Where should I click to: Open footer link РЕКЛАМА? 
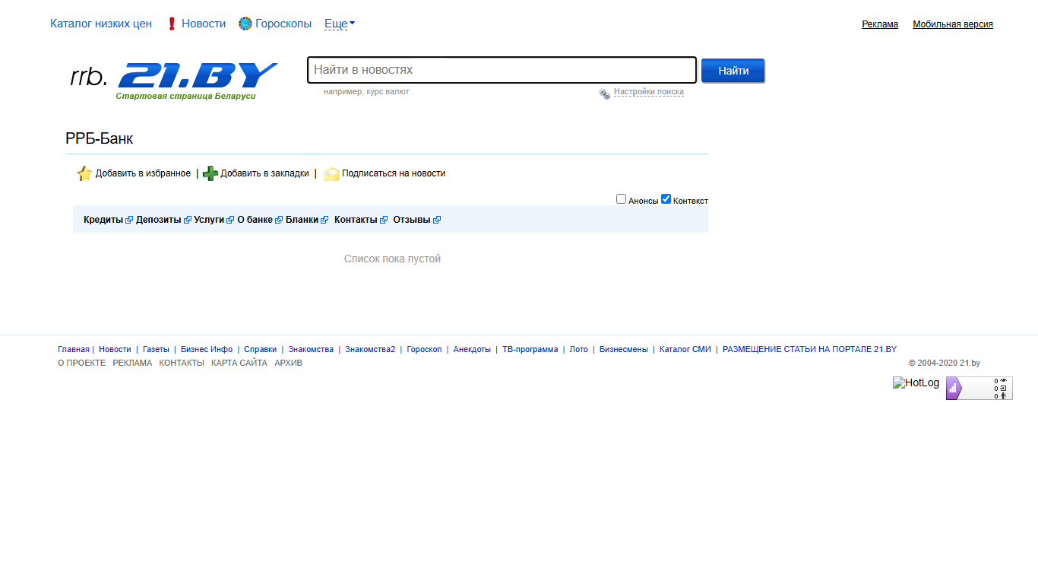pyautogui.click(x=132, y=363)
